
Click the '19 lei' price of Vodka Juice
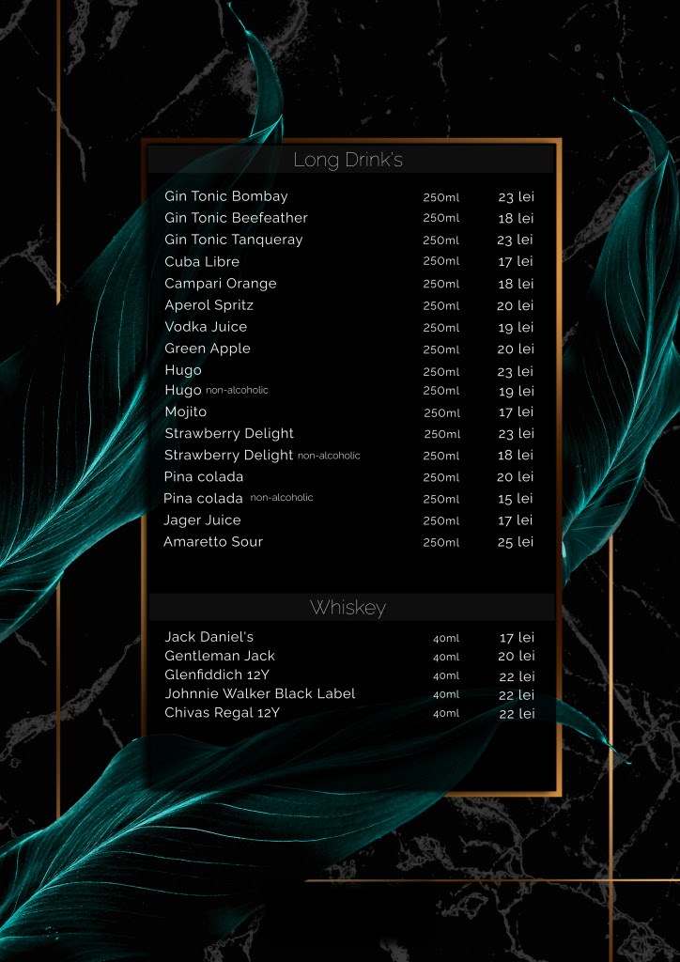(x=517, y=328)
